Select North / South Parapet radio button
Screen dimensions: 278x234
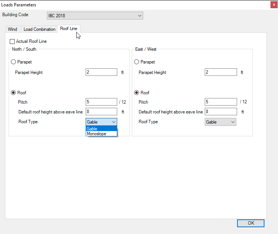14,62
